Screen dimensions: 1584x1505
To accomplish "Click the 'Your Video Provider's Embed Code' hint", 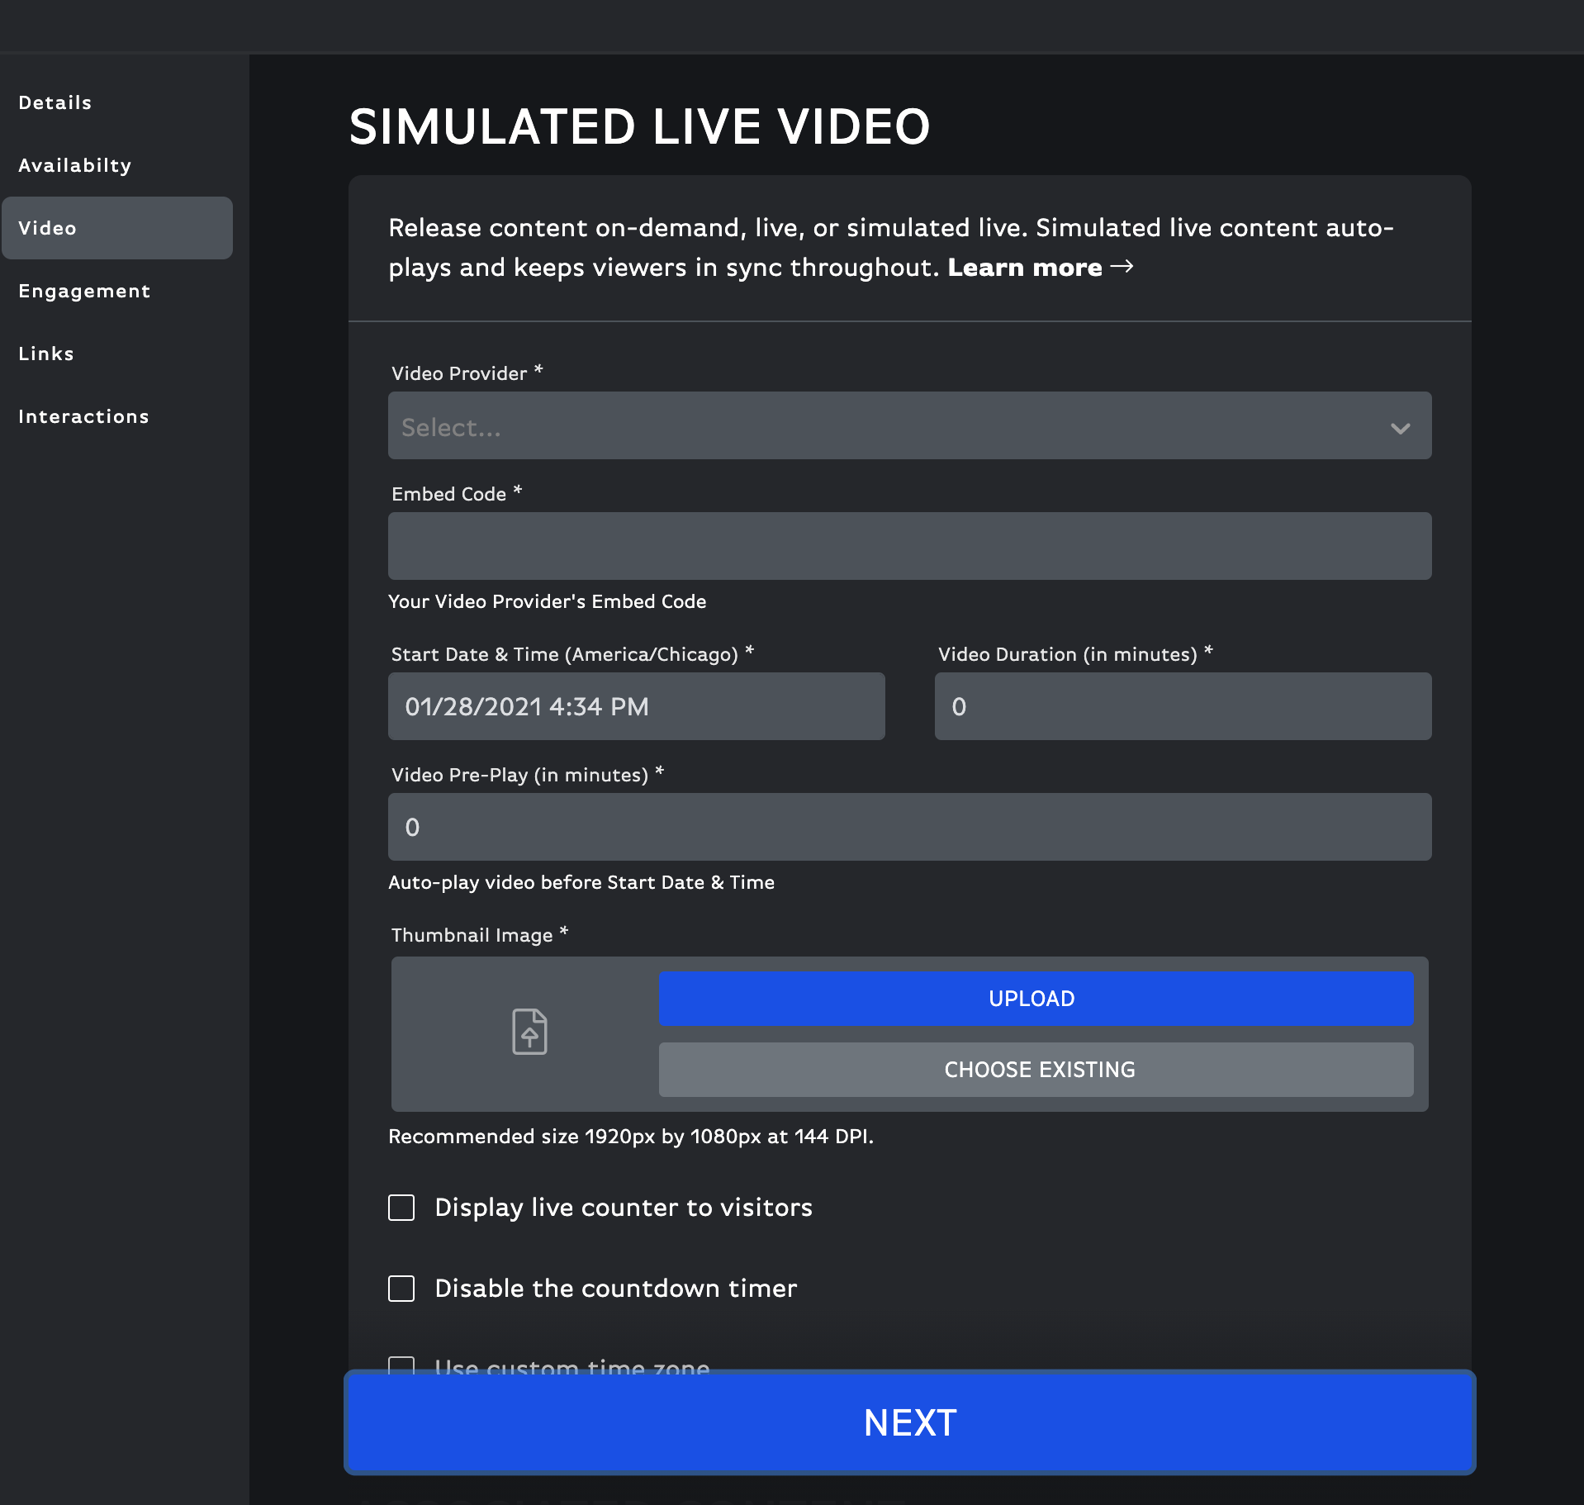I will 548,601.
